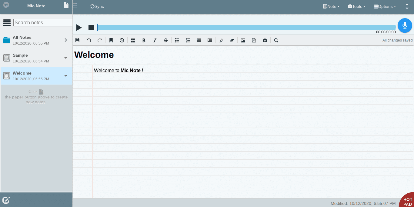Viewport: 414px width, 207px height.
Task: Open the All Notes folder
Action: pyautogui.click(x=36, y=40)
